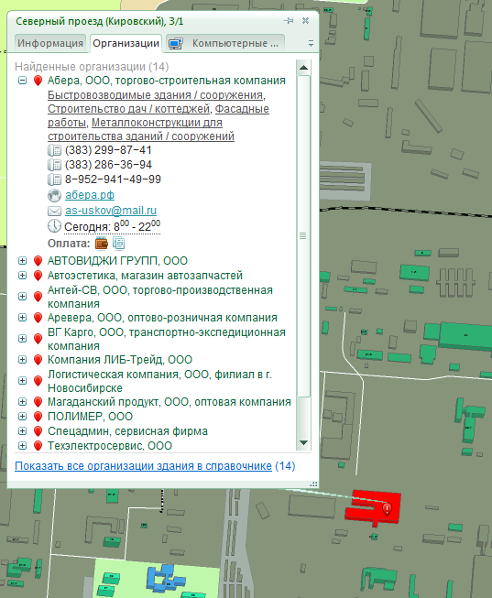This screenshot has height=598, width=492.
Task: Open the as-uskov@mail.ru email link
Action: [111, 210]
